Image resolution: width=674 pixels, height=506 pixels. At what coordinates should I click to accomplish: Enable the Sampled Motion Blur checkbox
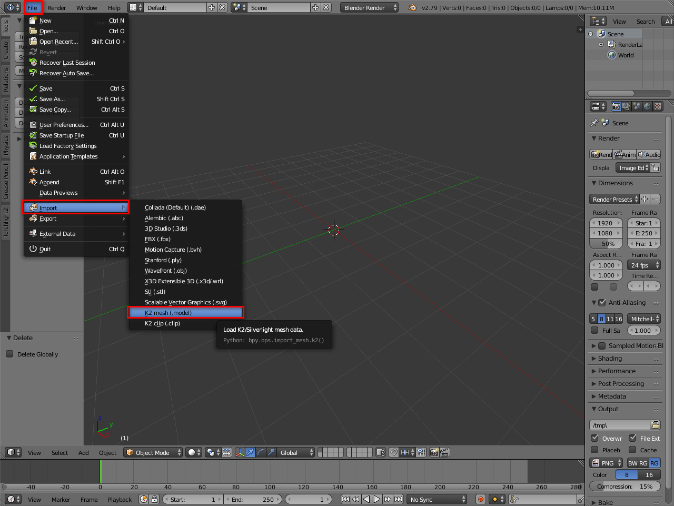coord(602,345)
